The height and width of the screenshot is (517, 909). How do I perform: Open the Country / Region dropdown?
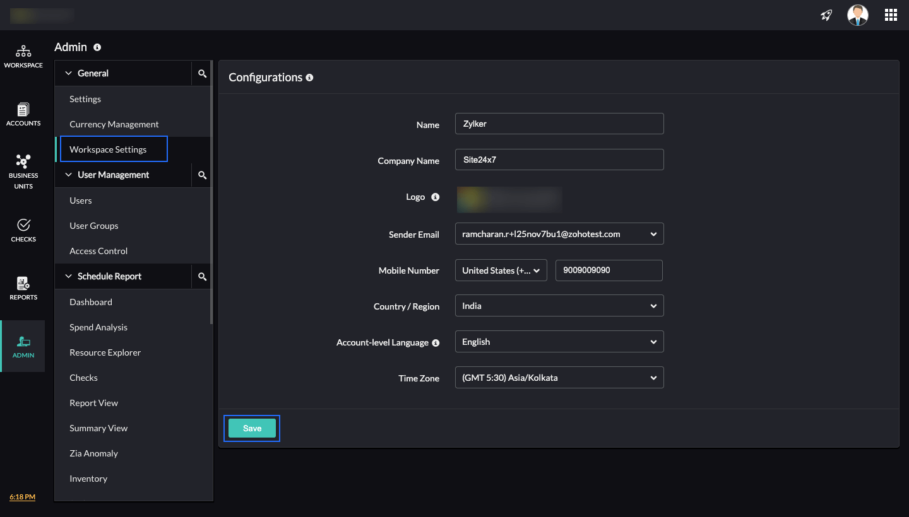click(x=559, y=306)
